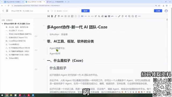Open outline root 多Agent协作-新一代 AI 团队-Coze

point(17,24)
